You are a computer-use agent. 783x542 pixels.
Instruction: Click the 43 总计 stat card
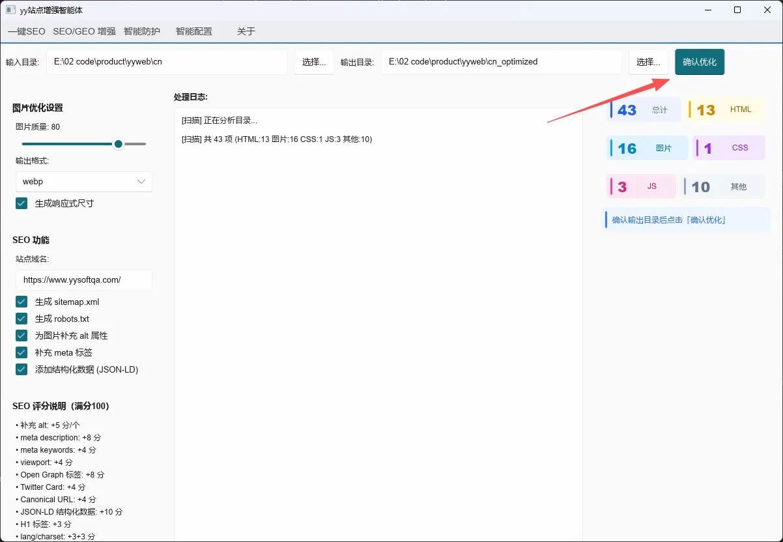pyautogui.click(x=644, y=109)
